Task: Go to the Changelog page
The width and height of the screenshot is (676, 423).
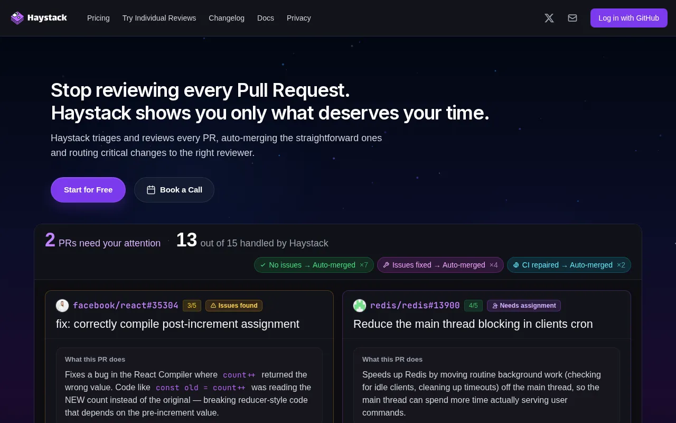Action: tap(227, 18)
